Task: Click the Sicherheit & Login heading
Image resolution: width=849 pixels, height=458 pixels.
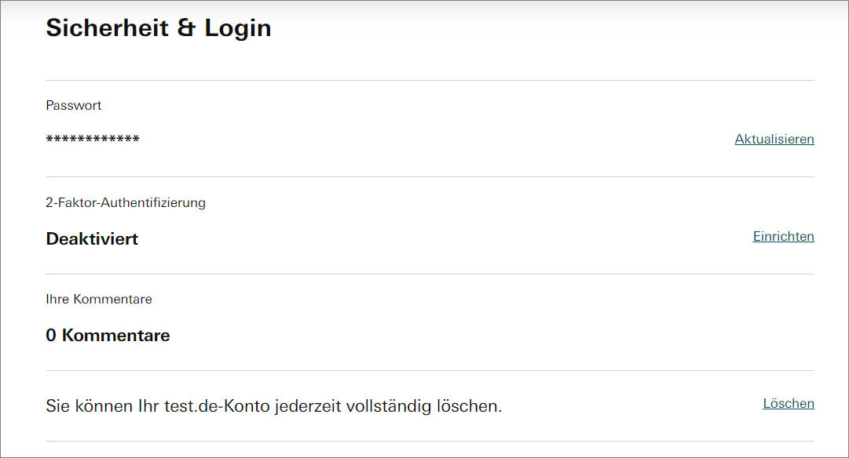Action: tap(159, 28)
